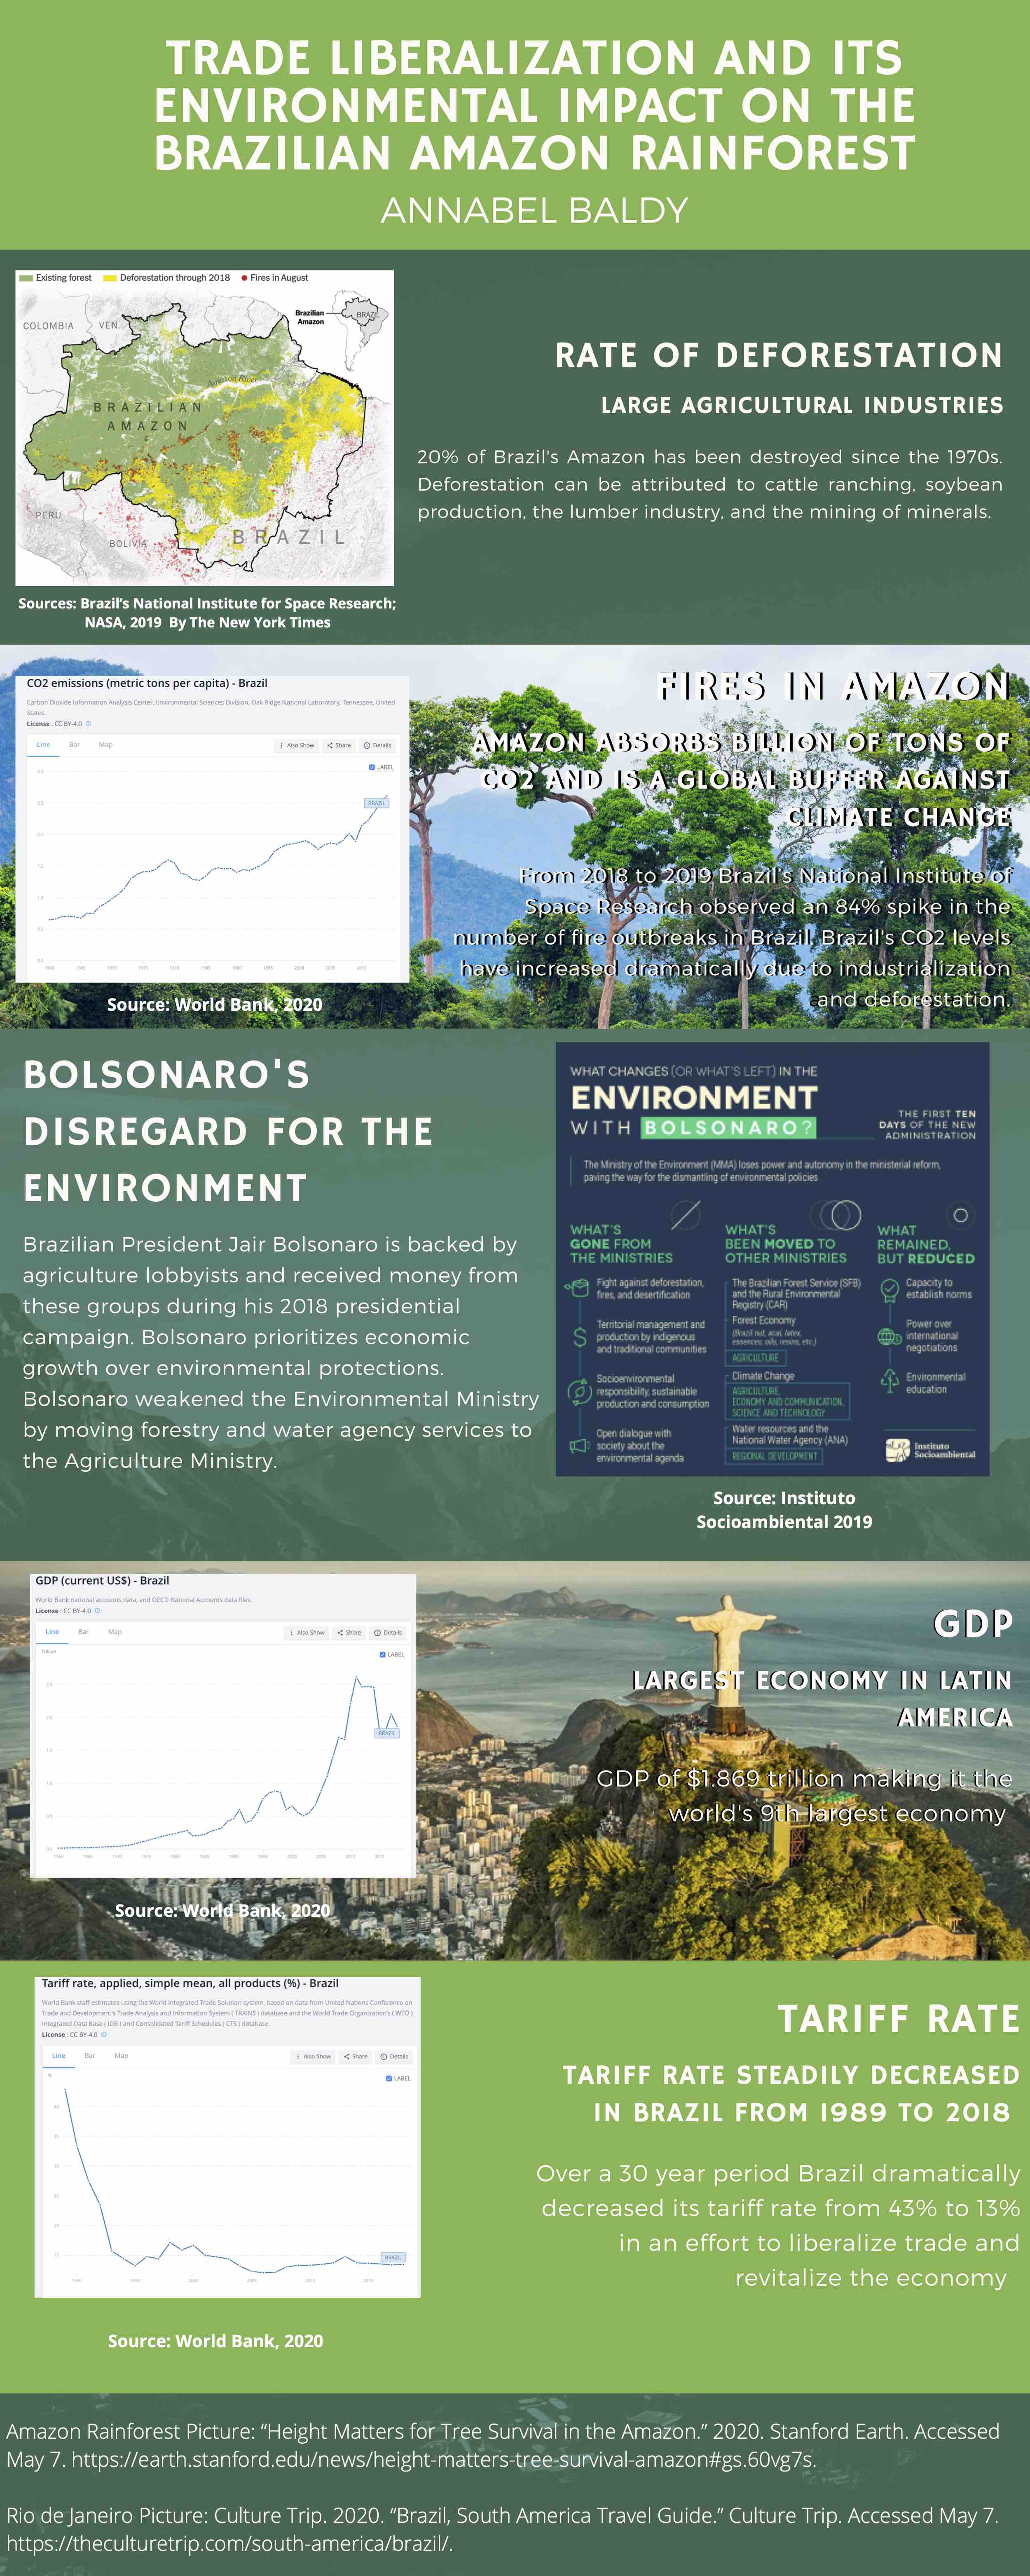
Task: Click AGRICULTURE tag under Forest Economy
Action: (756, 1358)
